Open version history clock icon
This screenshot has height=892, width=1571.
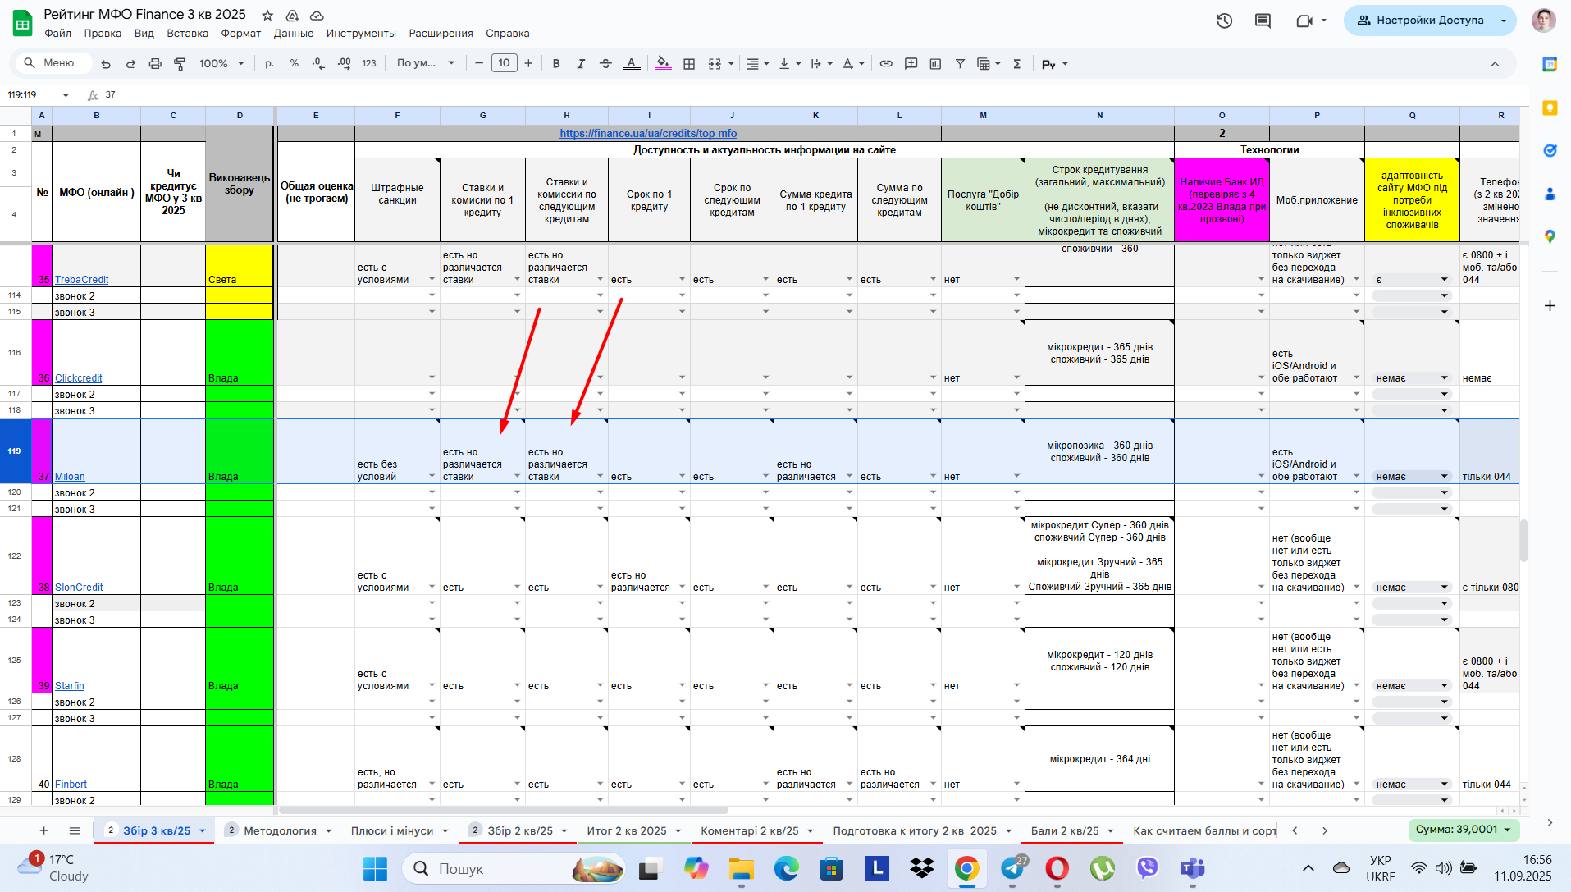1224,21
